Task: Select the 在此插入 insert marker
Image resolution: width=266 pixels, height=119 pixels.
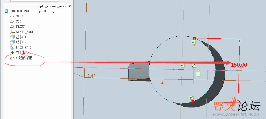Action: point(23,53)
